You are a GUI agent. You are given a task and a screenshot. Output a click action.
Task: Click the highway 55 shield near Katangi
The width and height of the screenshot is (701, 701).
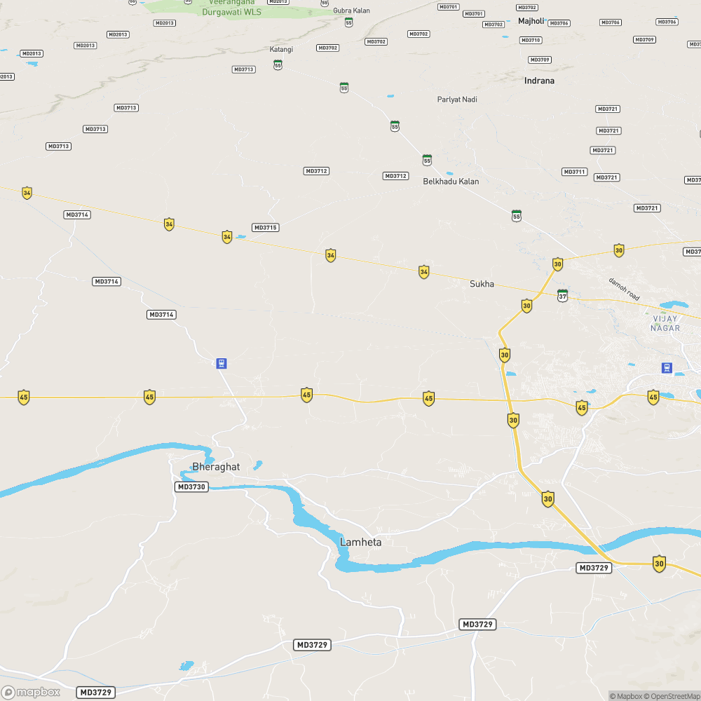click(x=278, y=64)
